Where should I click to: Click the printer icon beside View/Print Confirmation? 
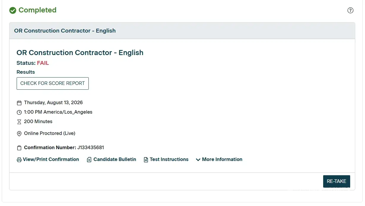point(19,160)
